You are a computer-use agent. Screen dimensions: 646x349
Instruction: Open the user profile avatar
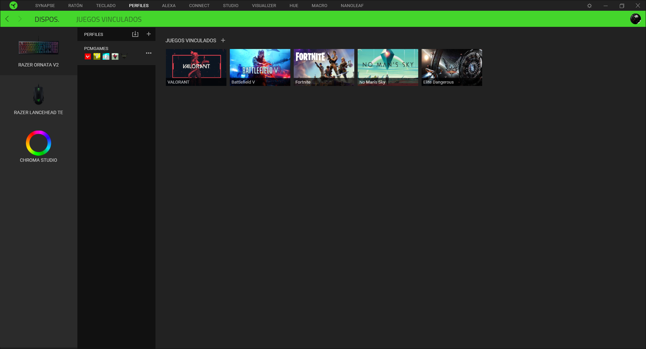[635, 19]
